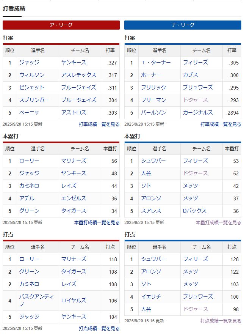View National League 本塁打成績一覧を見る link
Screen dimensions: 244x334
(218, 223)
